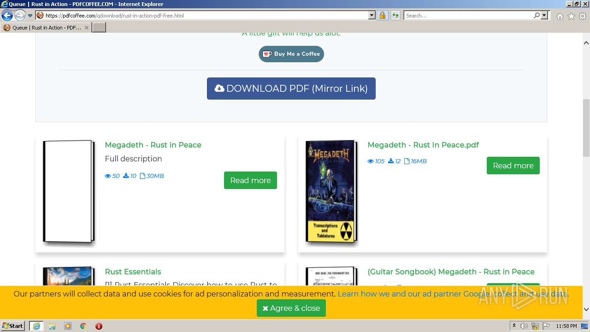Click the vertical scrollbar thumb
This screenshot has height=332, width=590.
[x=586, y=128]
